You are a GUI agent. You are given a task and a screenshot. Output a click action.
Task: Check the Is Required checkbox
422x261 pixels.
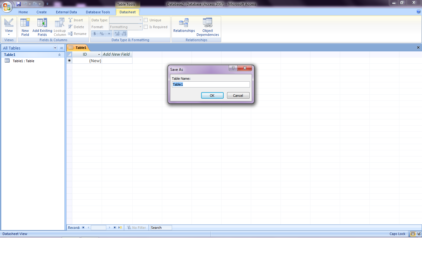pyautogui.click(x=146, y=27)
